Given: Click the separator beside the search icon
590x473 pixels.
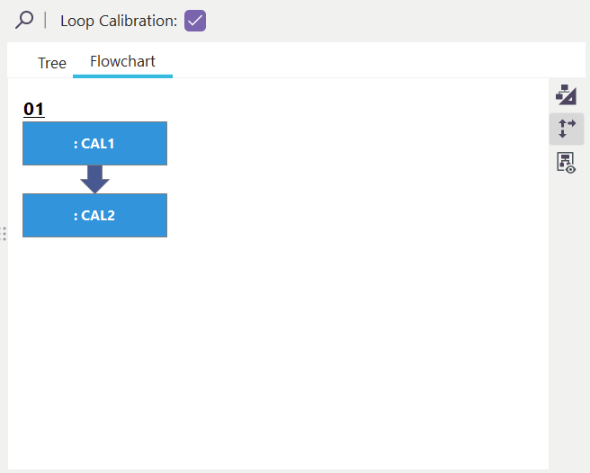Looking at the screenshot, I should pyautogui.click(x=45, y=20).
